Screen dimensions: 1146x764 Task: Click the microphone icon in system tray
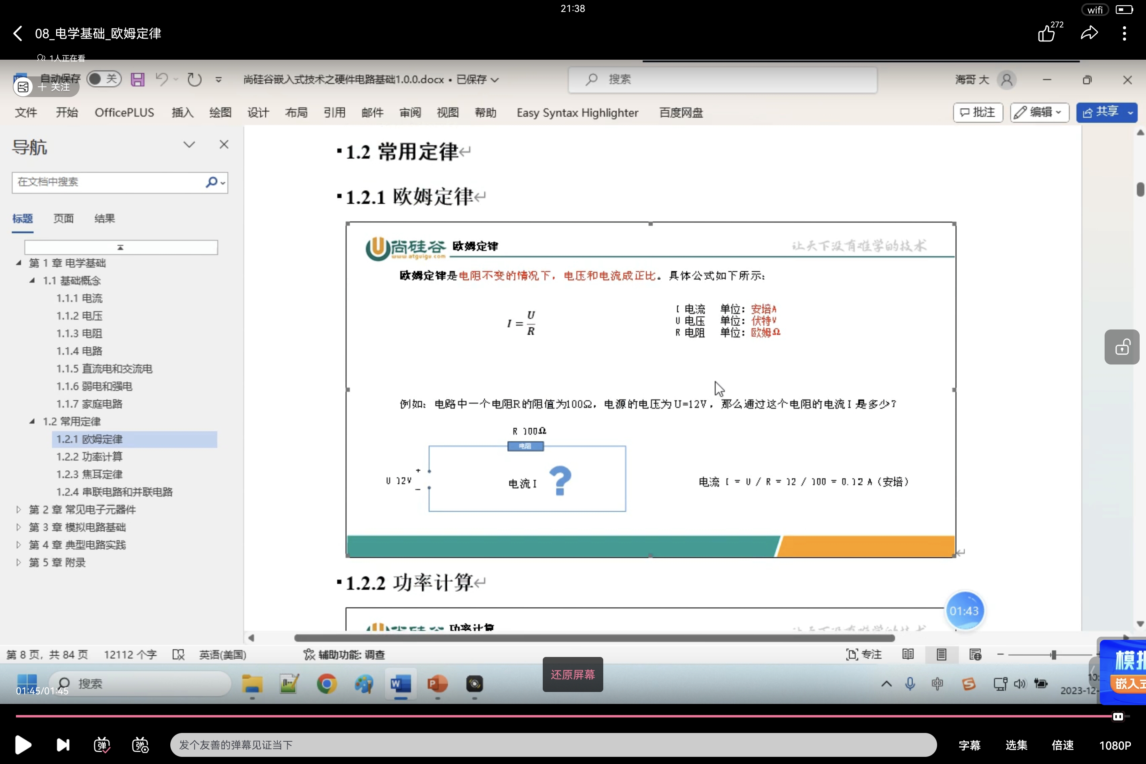(x=910, y=684)
